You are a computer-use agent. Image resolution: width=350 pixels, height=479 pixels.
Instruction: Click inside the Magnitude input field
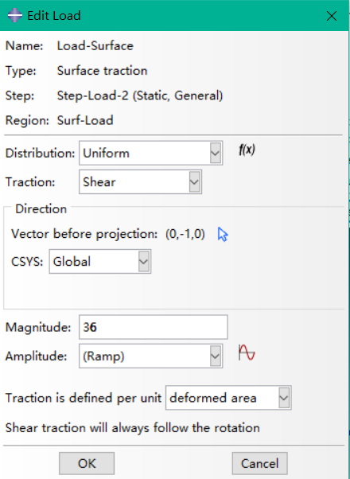point(154,327)
